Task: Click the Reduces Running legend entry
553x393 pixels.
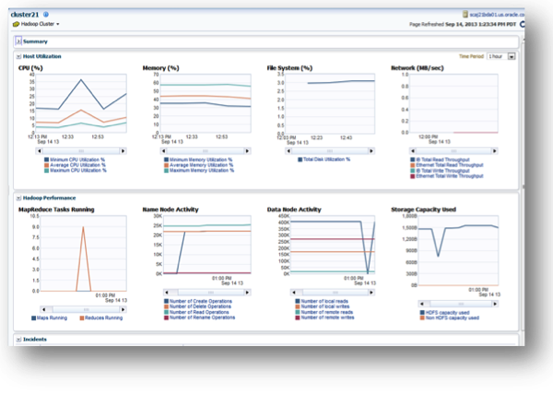Action: (101, 318)
